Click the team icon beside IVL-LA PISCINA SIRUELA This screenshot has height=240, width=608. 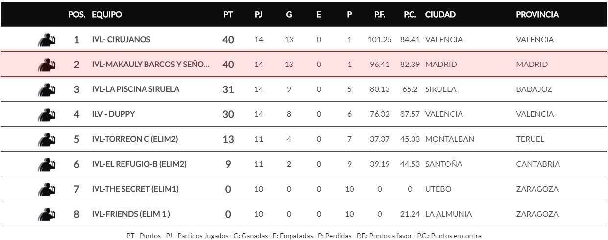tap(47, 89)
